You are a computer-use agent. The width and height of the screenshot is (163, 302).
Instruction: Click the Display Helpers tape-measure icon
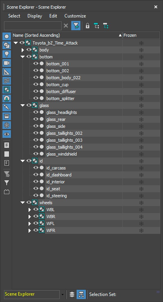(7, 72)
